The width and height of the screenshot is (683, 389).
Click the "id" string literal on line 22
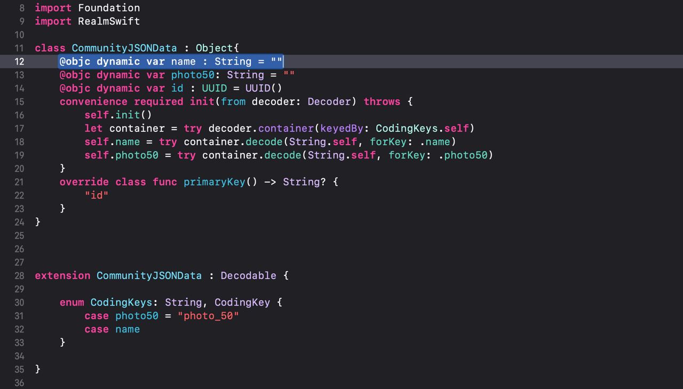(97, 195)
